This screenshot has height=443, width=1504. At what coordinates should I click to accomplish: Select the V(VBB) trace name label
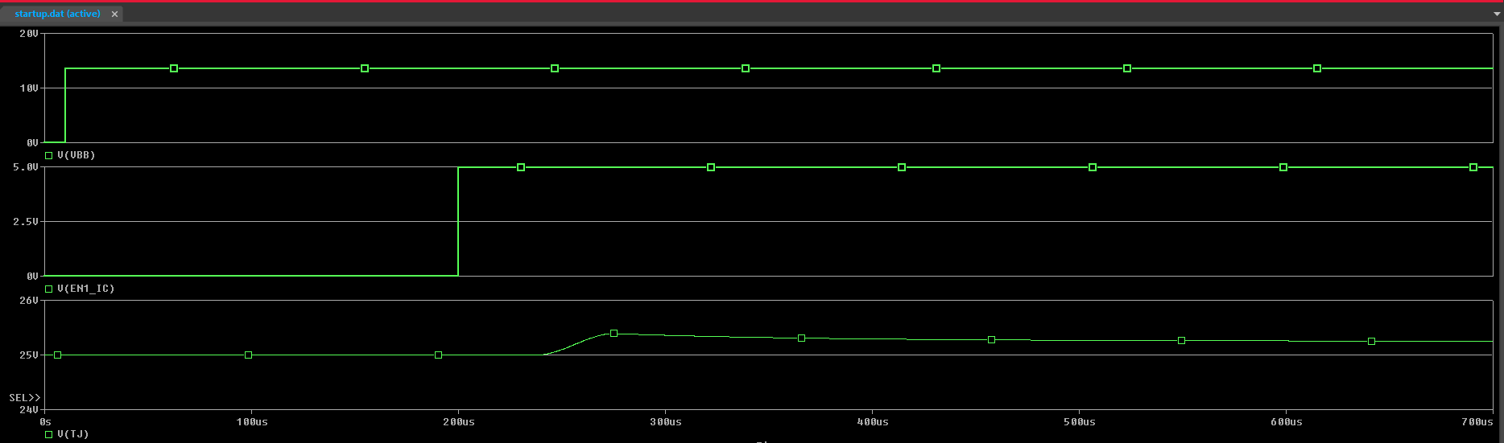click(x=76, y=155)
